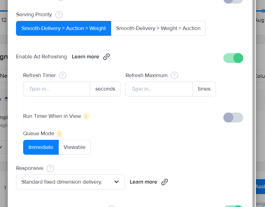Click the dropdown chevron on Standard fixed dimension delivery
Screen dimensions: 265x207
pos(117,182)
